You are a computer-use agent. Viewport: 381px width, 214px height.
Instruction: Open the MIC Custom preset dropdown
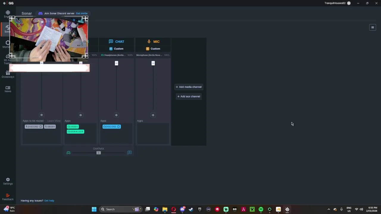153,49
